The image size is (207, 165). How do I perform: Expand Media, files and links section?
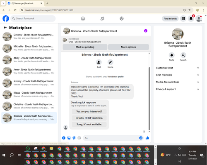[178, 82]
